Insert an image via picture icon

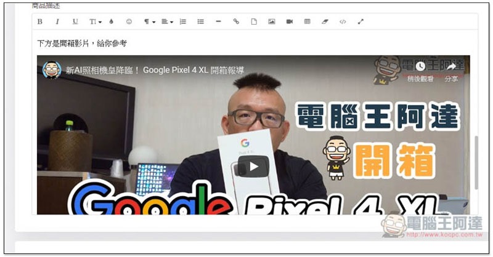272,22
